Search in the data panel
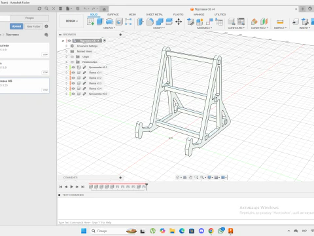Image resolution: width=314 pixels, height=236 pixels. point(46,9)
